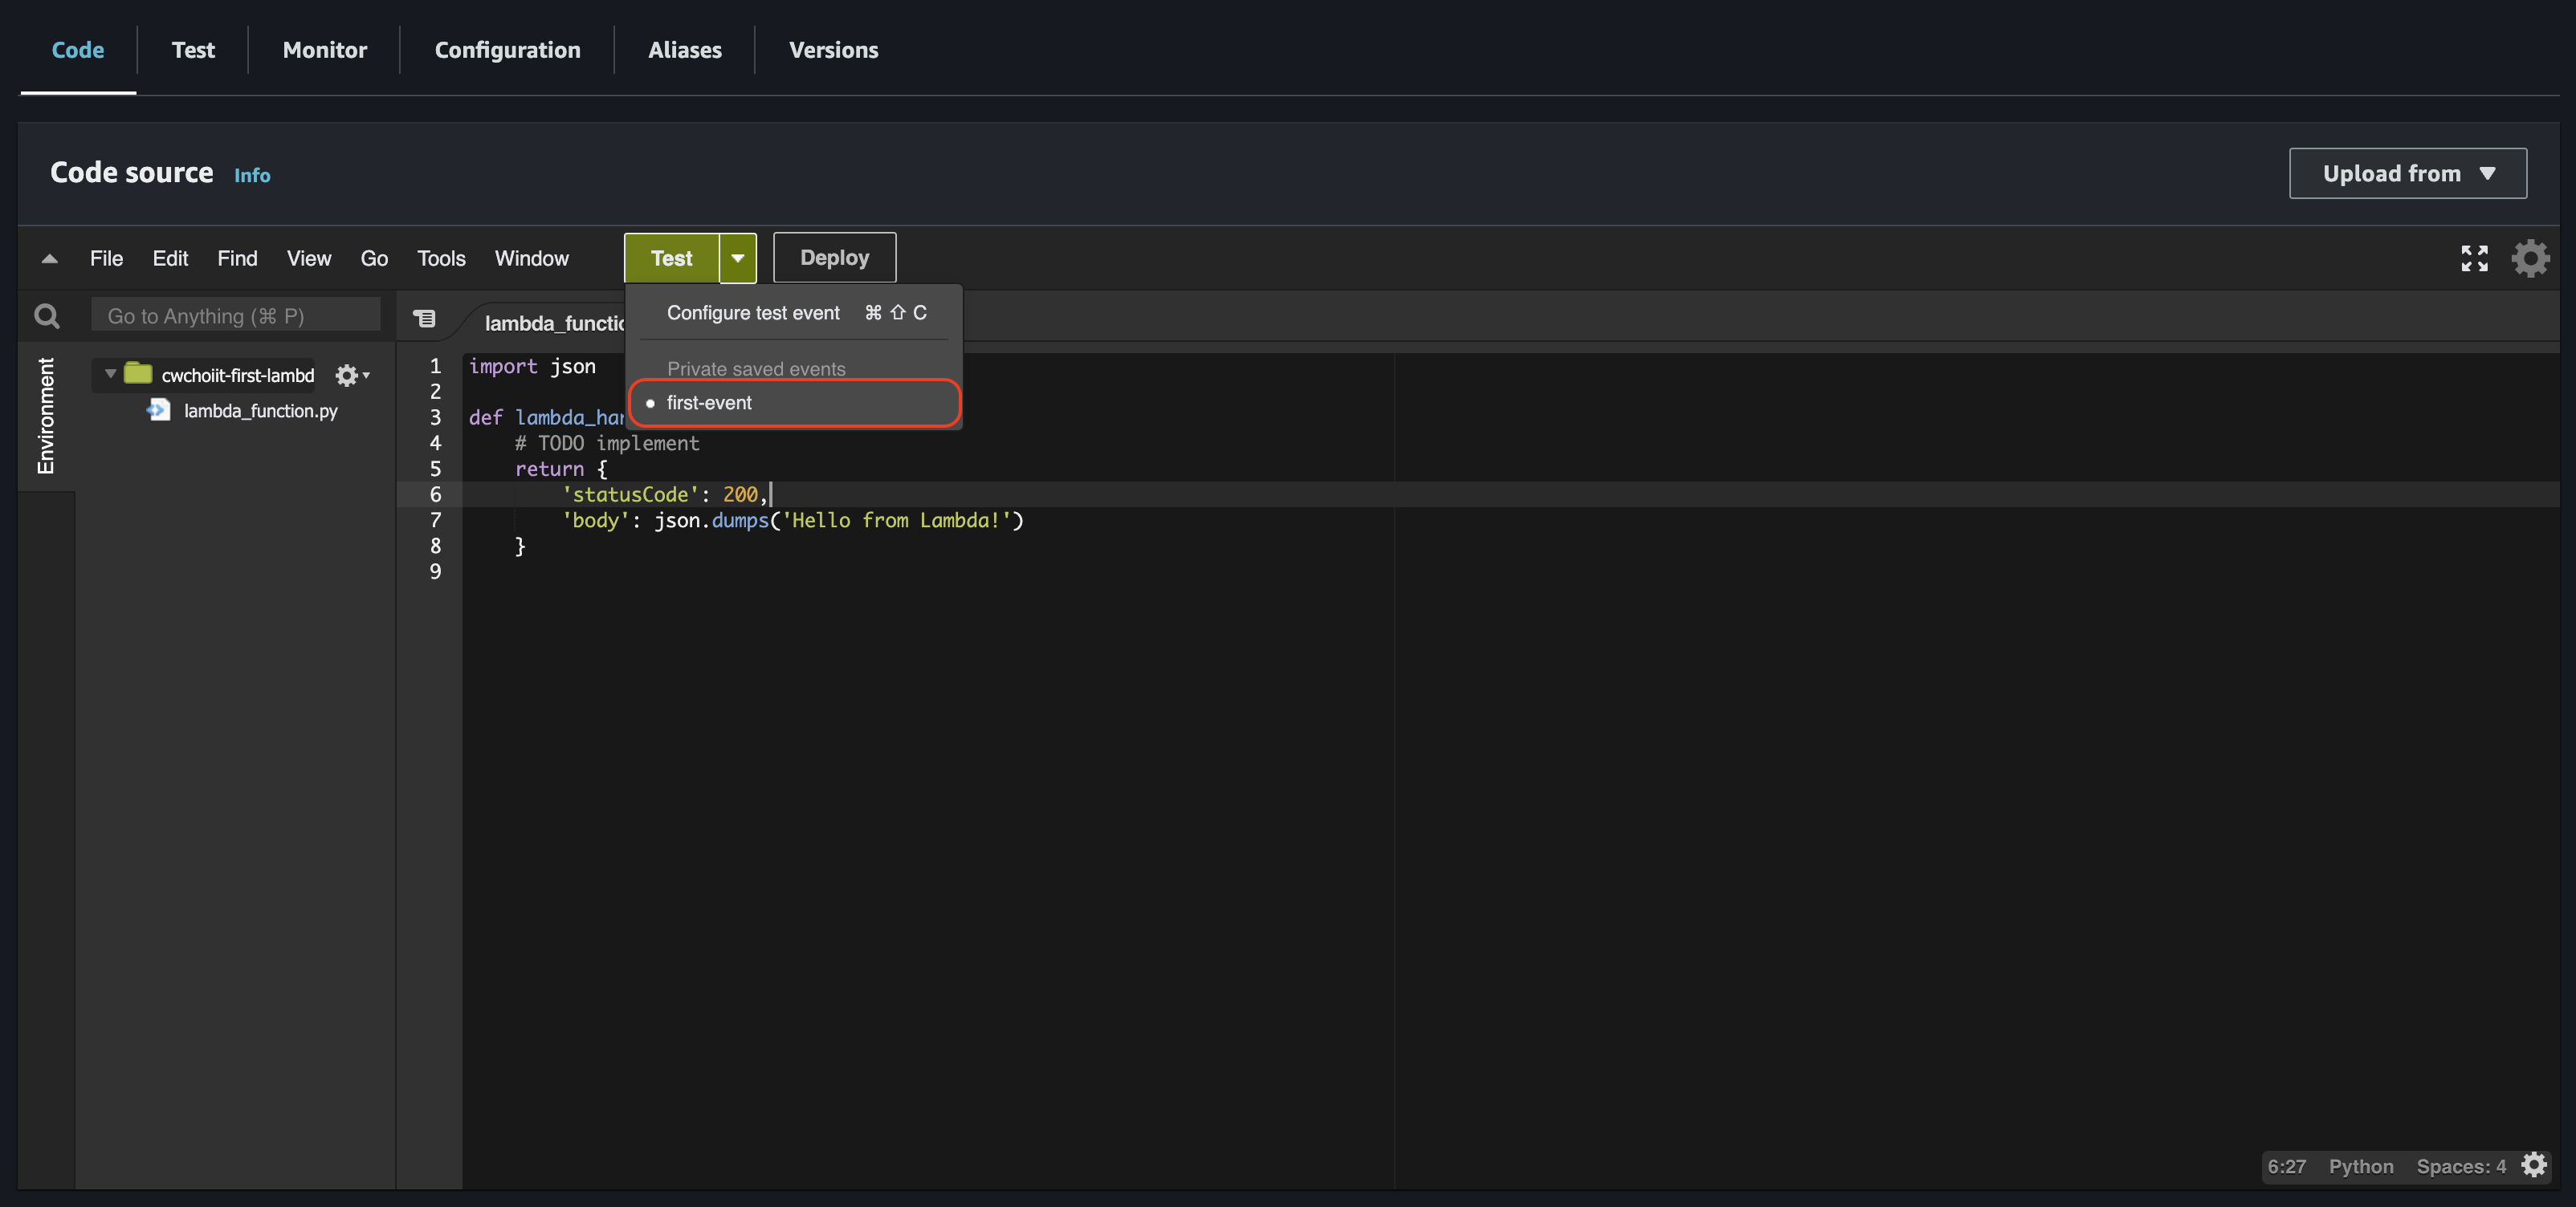Close the Test dropdown arrow menu

click(x=737, y=258)
